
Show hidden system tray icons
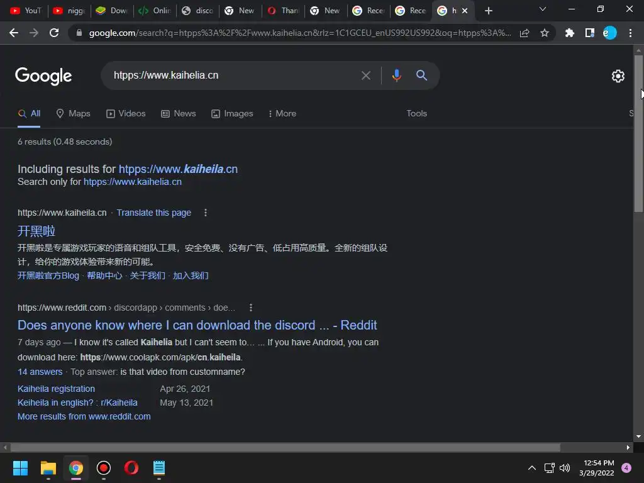(x=532, y=468)
